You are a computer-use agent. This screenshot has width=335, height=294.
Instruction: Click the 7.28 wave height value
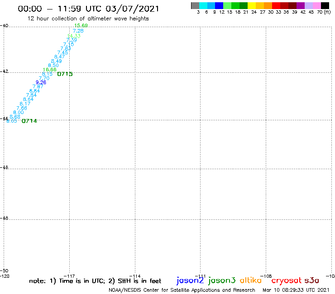tap(78, 31)
